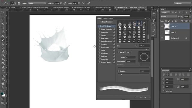Open the Essentials workspace dropdown

tap(182, 3)
